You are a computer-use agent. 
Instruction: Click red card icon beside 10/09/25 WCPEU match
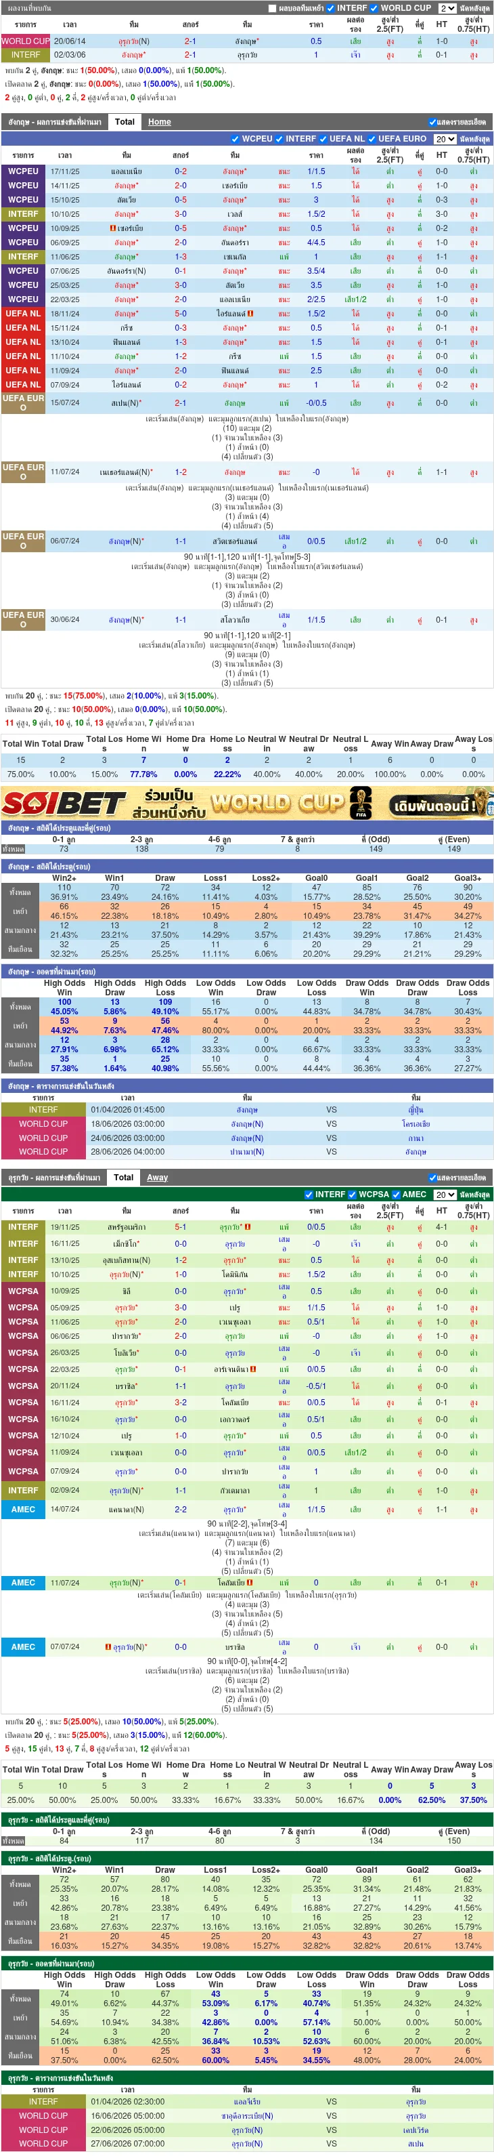coord(113,228)
